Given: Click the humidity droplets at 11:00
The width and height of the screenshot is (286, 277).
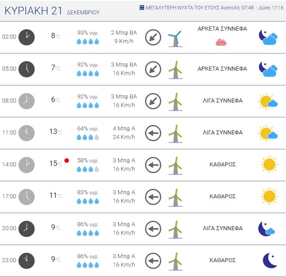Looking at the screenshot, I should point(87,137).
